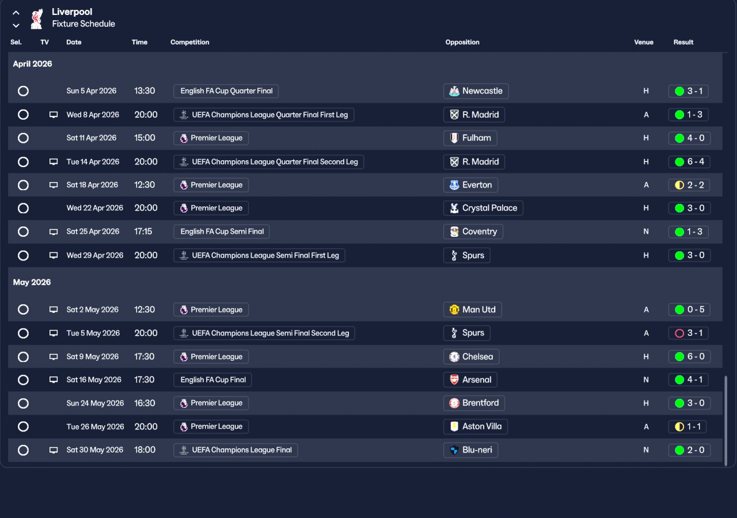Viewport: 737px width, 518px height.
Task: Sort fixtures by the Venue column header
Action: pyautogui.click(x=644, y=42)
